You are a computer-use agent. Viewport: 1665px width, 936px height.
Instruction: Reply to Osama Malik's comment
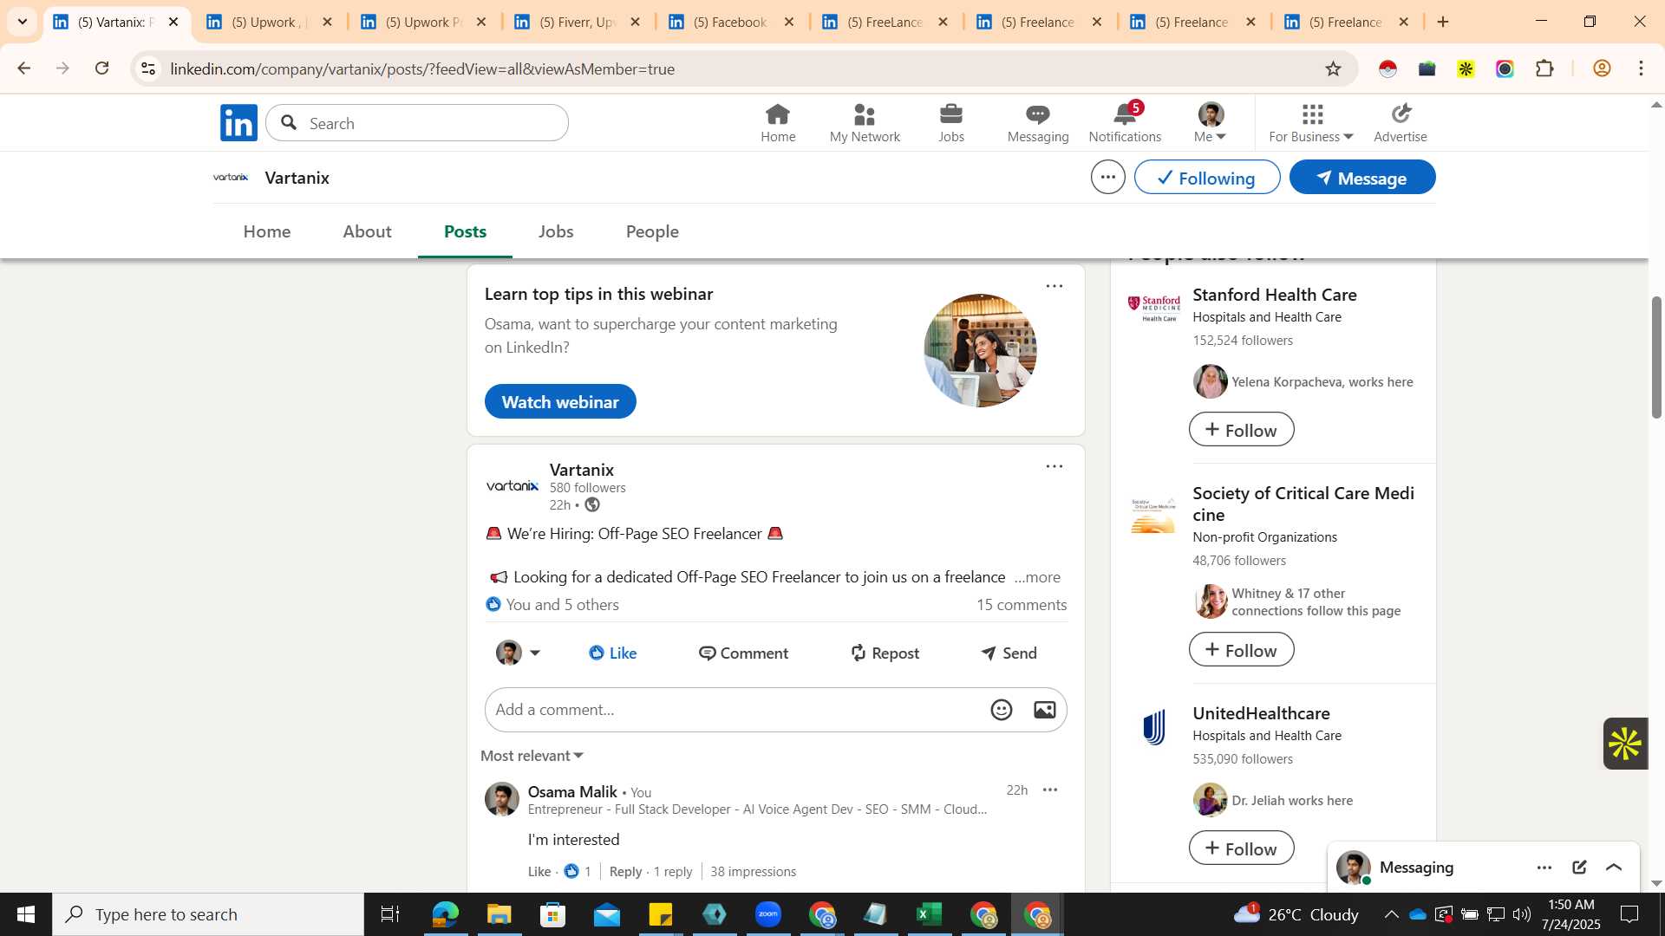(625, 872)
